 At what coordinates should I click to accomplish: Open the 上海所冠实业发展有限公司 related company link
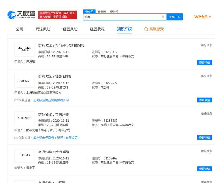tap(51, 100)
